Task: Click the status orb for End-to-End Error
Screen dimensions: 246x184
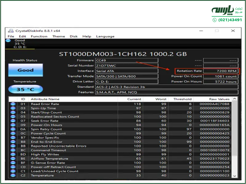Action: pos(13,142)
